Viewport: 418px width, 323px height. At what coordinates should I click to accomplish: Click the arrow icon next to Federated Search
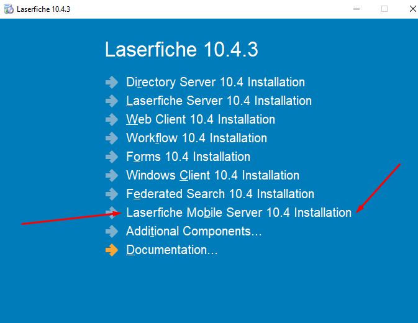(112, 194)
